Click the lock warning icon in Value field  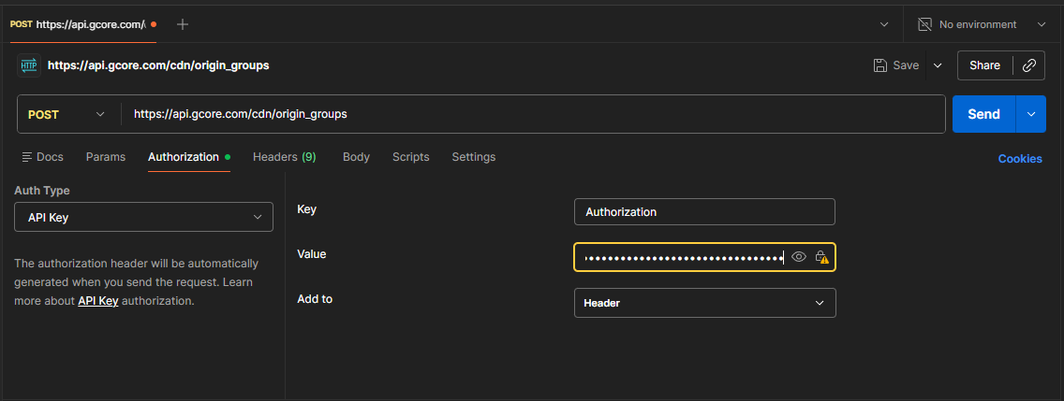point(821,257)
